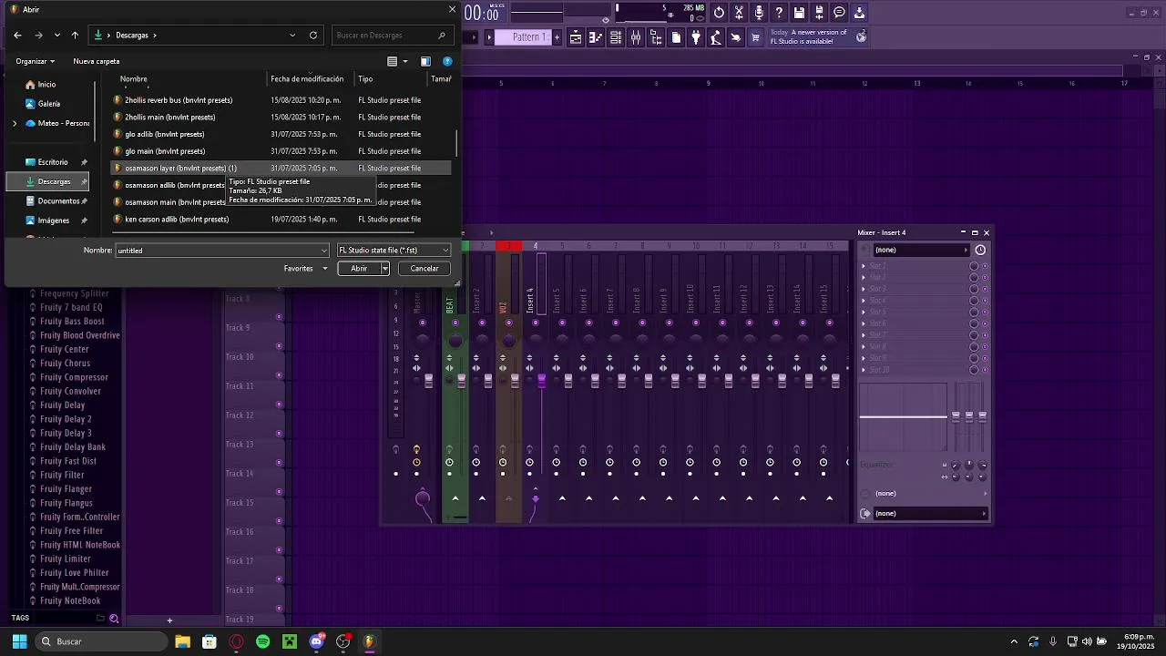The height and width of the screenshot is (656, 1166).
Task: Toggle preview pane icon in Abrir dialog
Action: tap(425, 61)
